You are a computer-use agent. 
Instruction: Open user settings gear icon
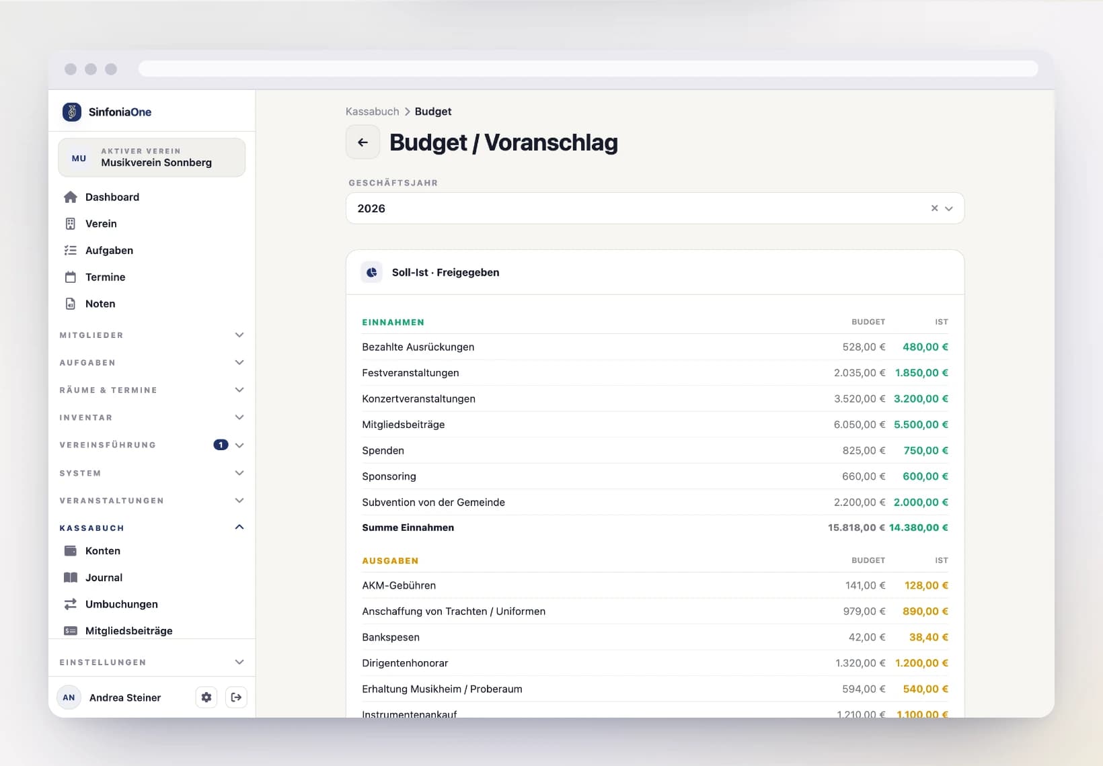206,697
